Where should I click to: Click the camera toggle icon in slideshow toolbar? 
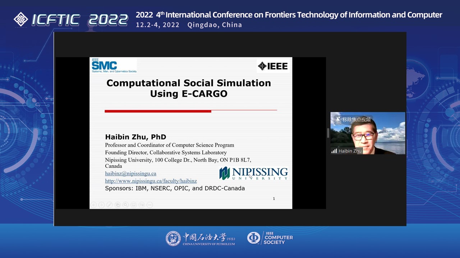point(142,205)
